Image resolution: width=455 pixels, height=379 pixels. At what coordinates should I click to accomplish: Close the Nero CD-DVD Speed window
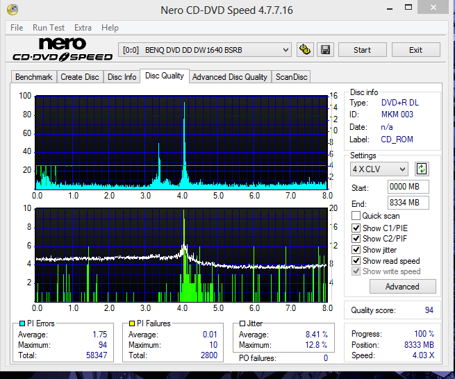click(433, 7)
